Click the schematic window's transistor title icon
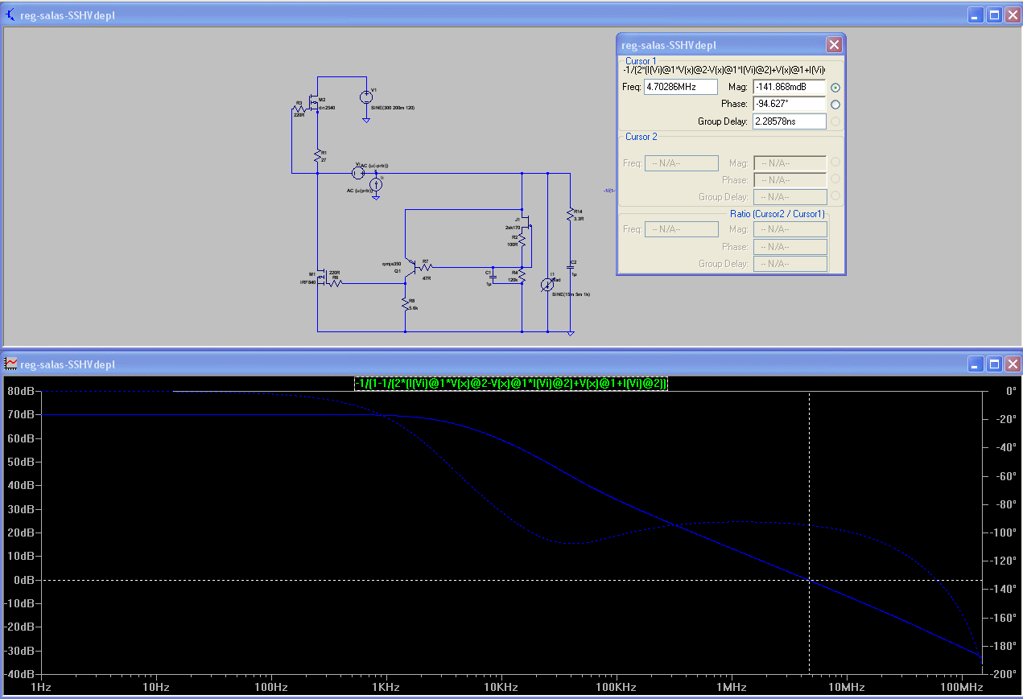The width and height of the screenshot is (1023, 699). click(x=10, y=14)
